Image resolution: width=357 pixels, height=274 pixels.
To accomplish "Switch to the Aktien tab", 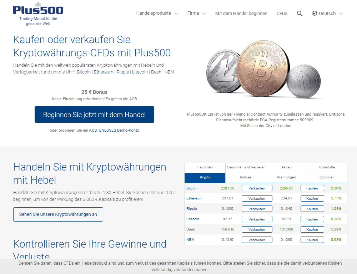I will tap(286, 167).
